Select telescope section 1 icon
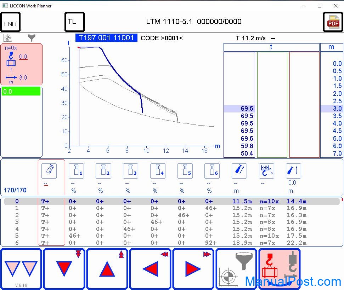 pyautogui.click(x=77, y=171)
